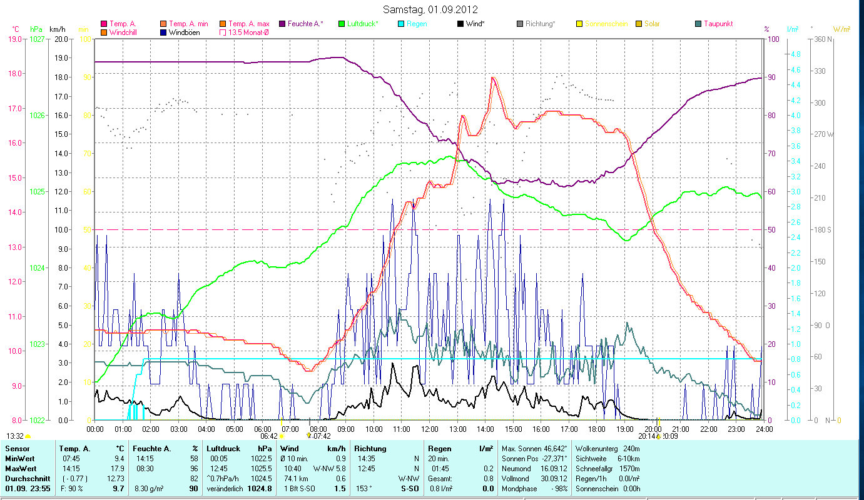Click the Richtung* legend label
Image resolution: width=864 pixels, height=500 pixels.
coord(541,24)
